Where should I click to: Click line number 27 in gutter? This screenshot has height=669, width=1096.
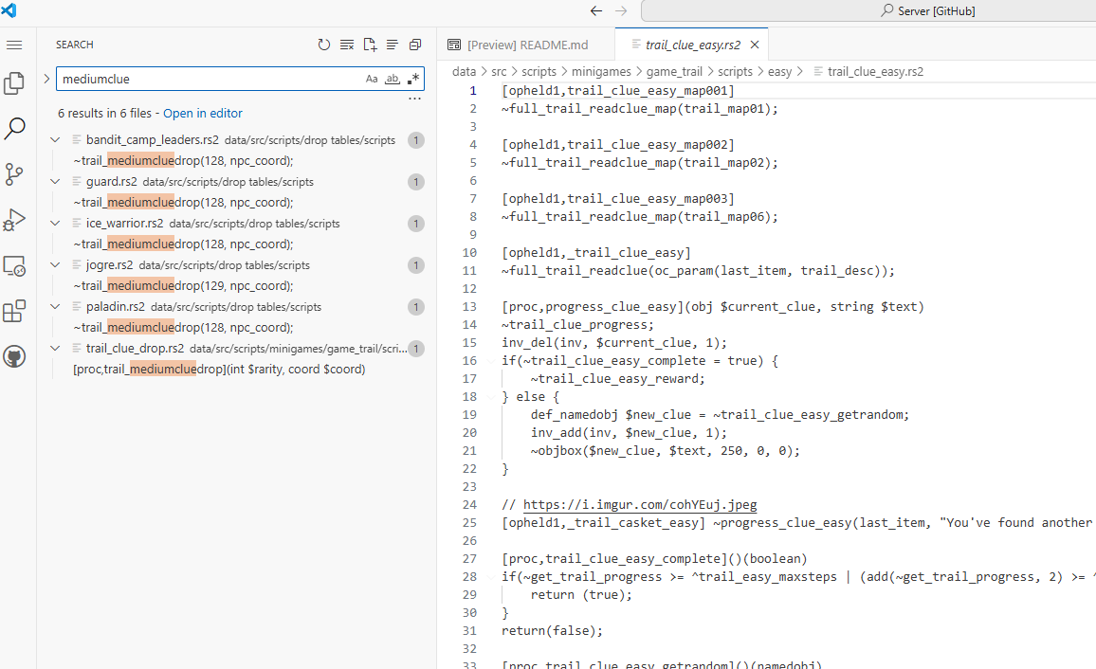pyautogui.click(x=469, y=559)
